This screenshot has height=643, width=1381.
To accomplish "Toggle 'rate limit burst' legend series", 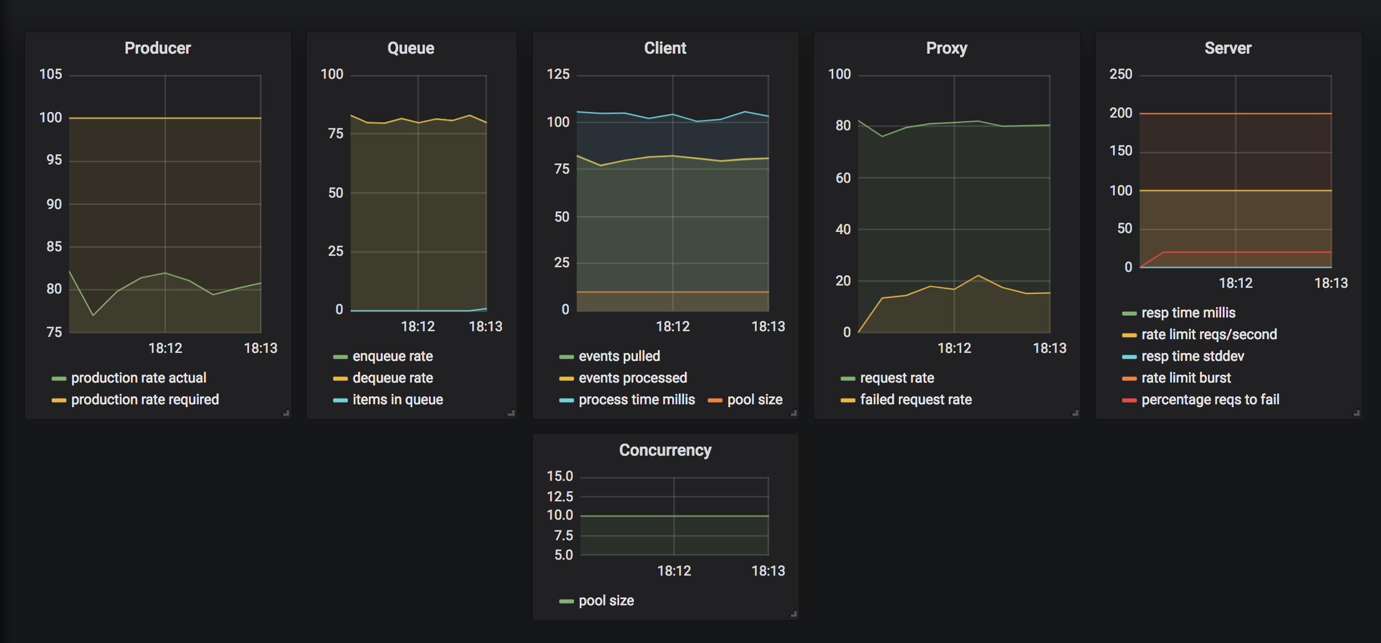I will [x=1186, y=378].
